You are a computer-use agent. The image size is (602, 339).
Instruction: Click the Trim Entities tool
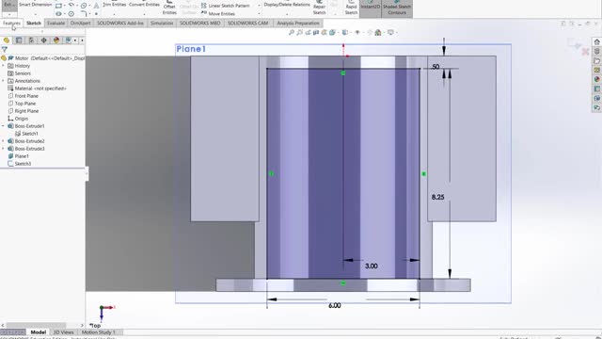click(x=114, y=4)
